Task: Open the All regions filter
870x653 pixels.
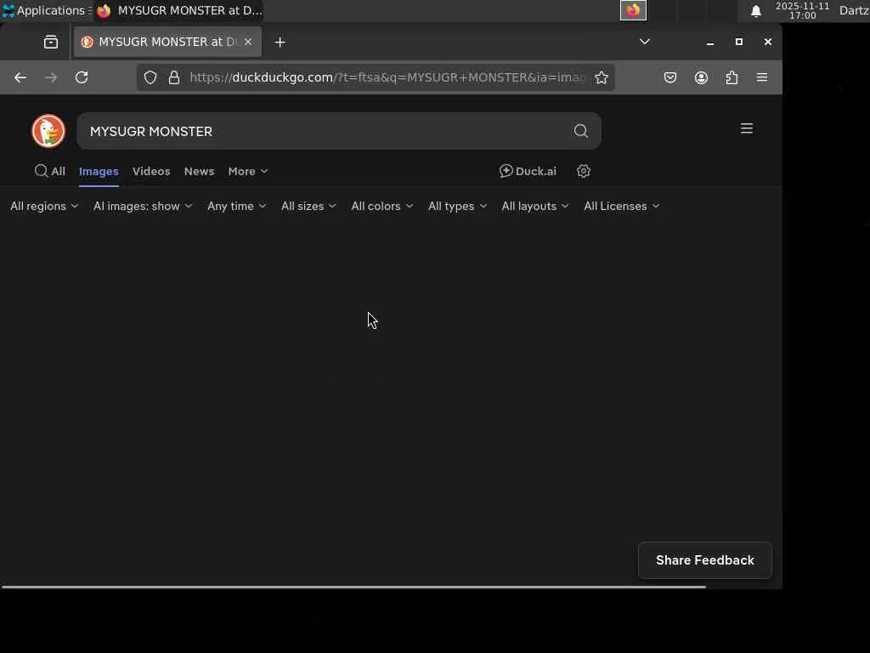Action: point(44,206)
